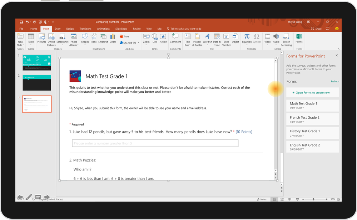Open the Icons illustration library
The width and height of the screenshot is (357, 220).
94,38
